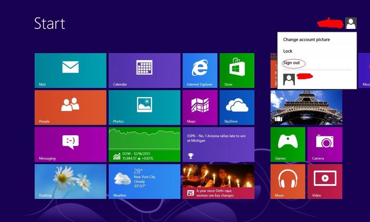Open the Desktop tile

pos(70,182)
